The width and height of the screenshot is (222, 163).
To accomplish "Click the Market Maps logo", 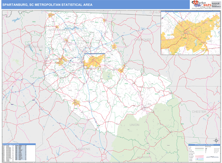I will tap(202, 4).
